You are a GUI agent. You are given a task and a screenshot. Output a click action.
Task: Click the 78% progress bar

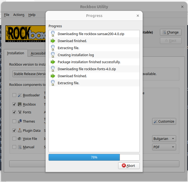tap(94, 157)
